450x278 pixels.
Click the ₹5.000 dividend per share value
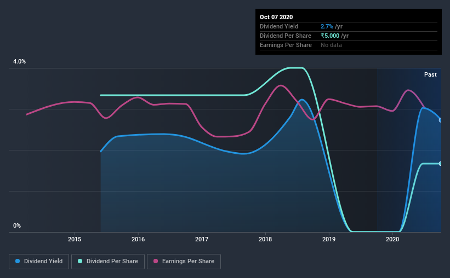[330, 36]
